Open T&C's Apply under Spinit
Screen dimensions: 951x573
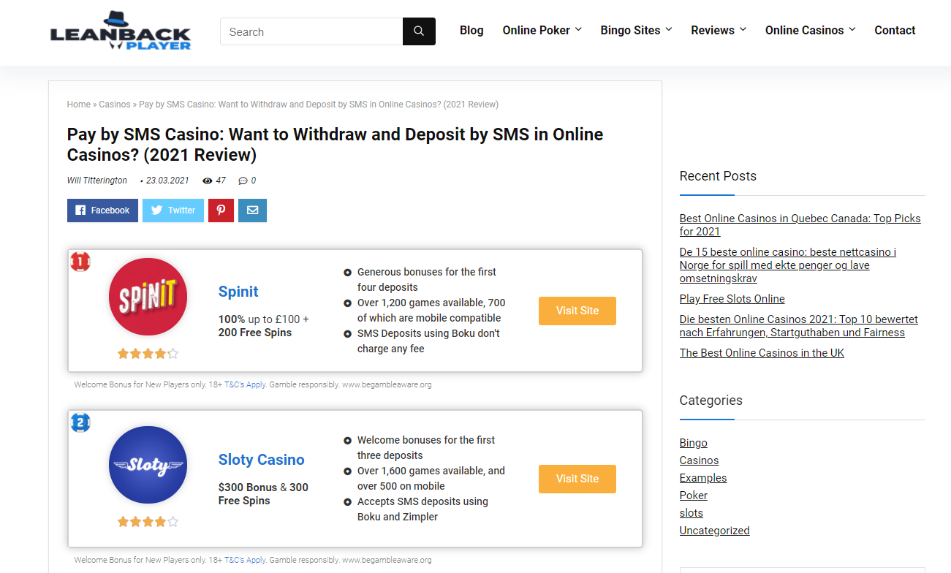pos(245,384)
